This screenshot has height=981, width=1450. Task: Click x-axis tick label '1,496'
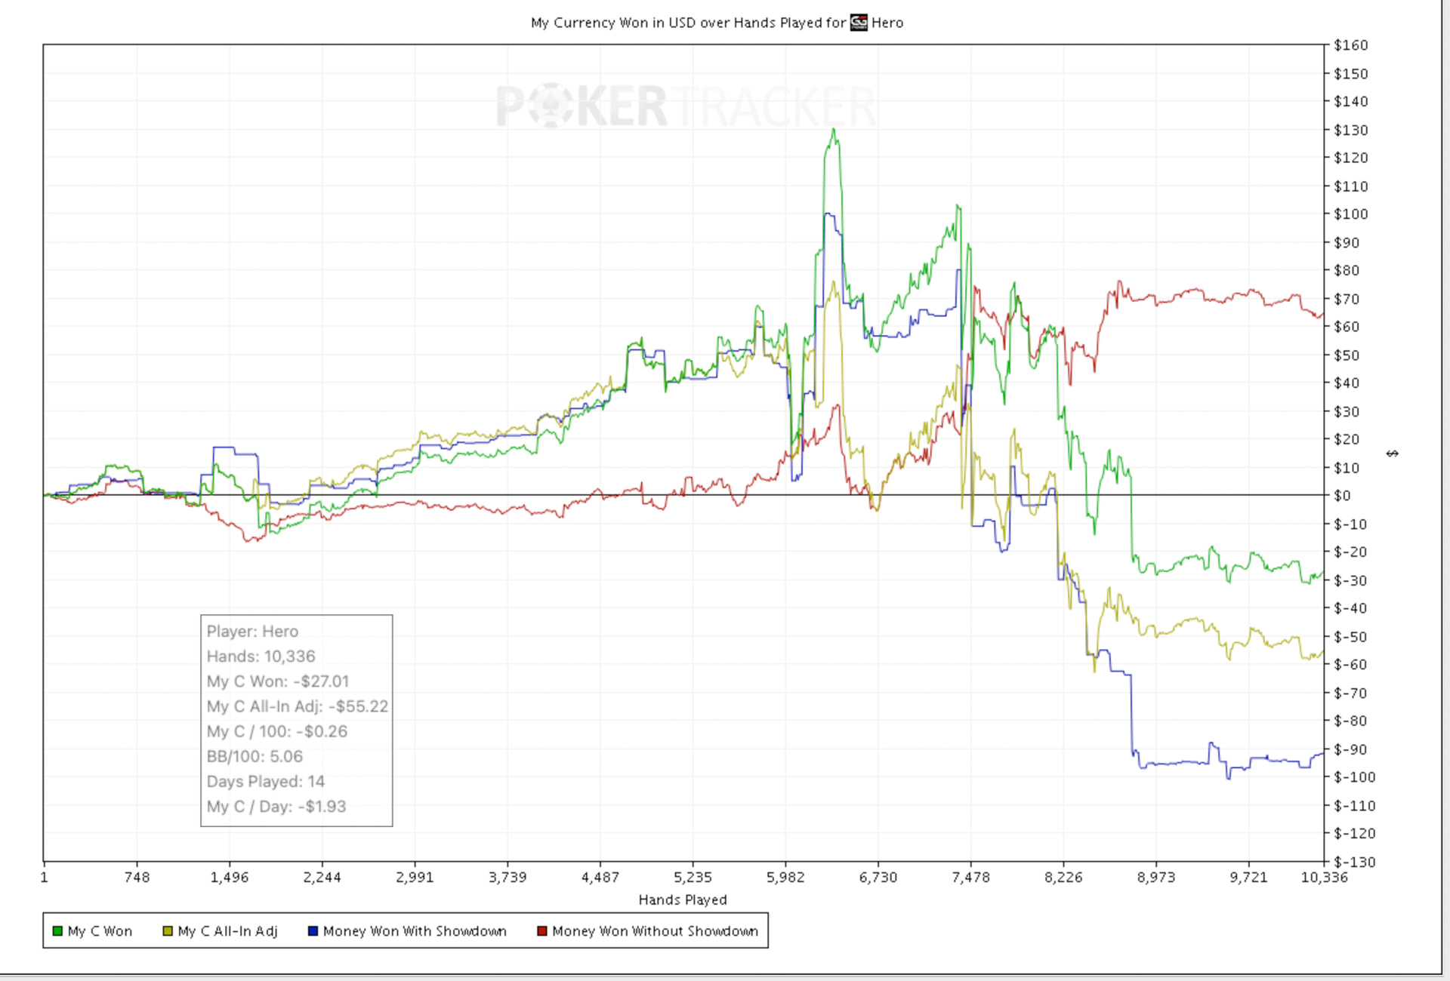pyautogui.click(x=230, y=877)
